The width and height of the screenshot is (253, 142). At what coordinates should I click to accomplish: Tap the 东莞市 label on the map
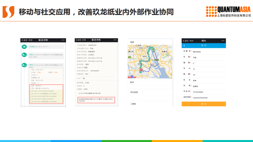(x=164, y=52)
